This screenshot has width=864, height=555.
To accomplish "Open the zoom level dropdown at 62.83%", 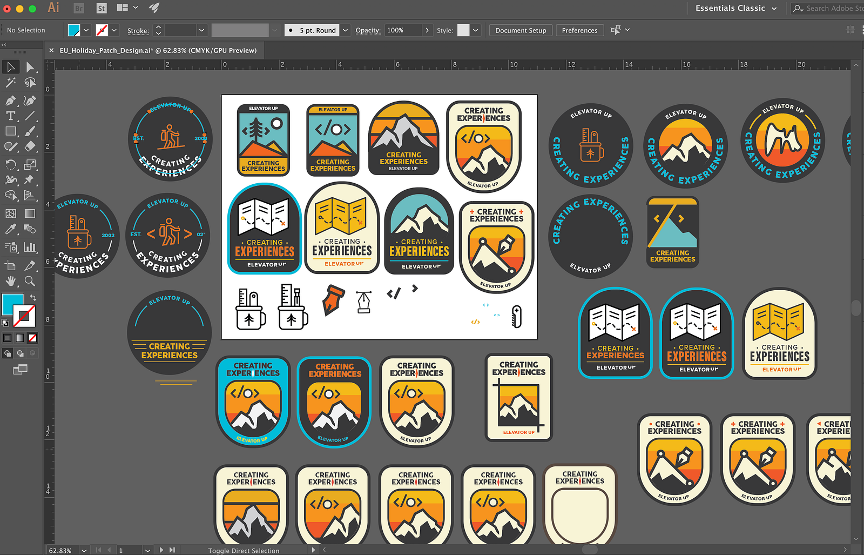I will [x=84, y=550].
